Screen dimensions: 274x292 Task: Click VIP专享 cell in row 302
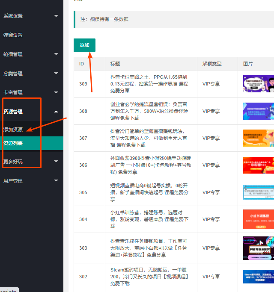(x=211, y=277)
